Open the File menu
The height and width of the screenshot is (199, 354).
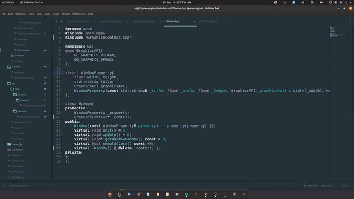(x=3, y=14)
